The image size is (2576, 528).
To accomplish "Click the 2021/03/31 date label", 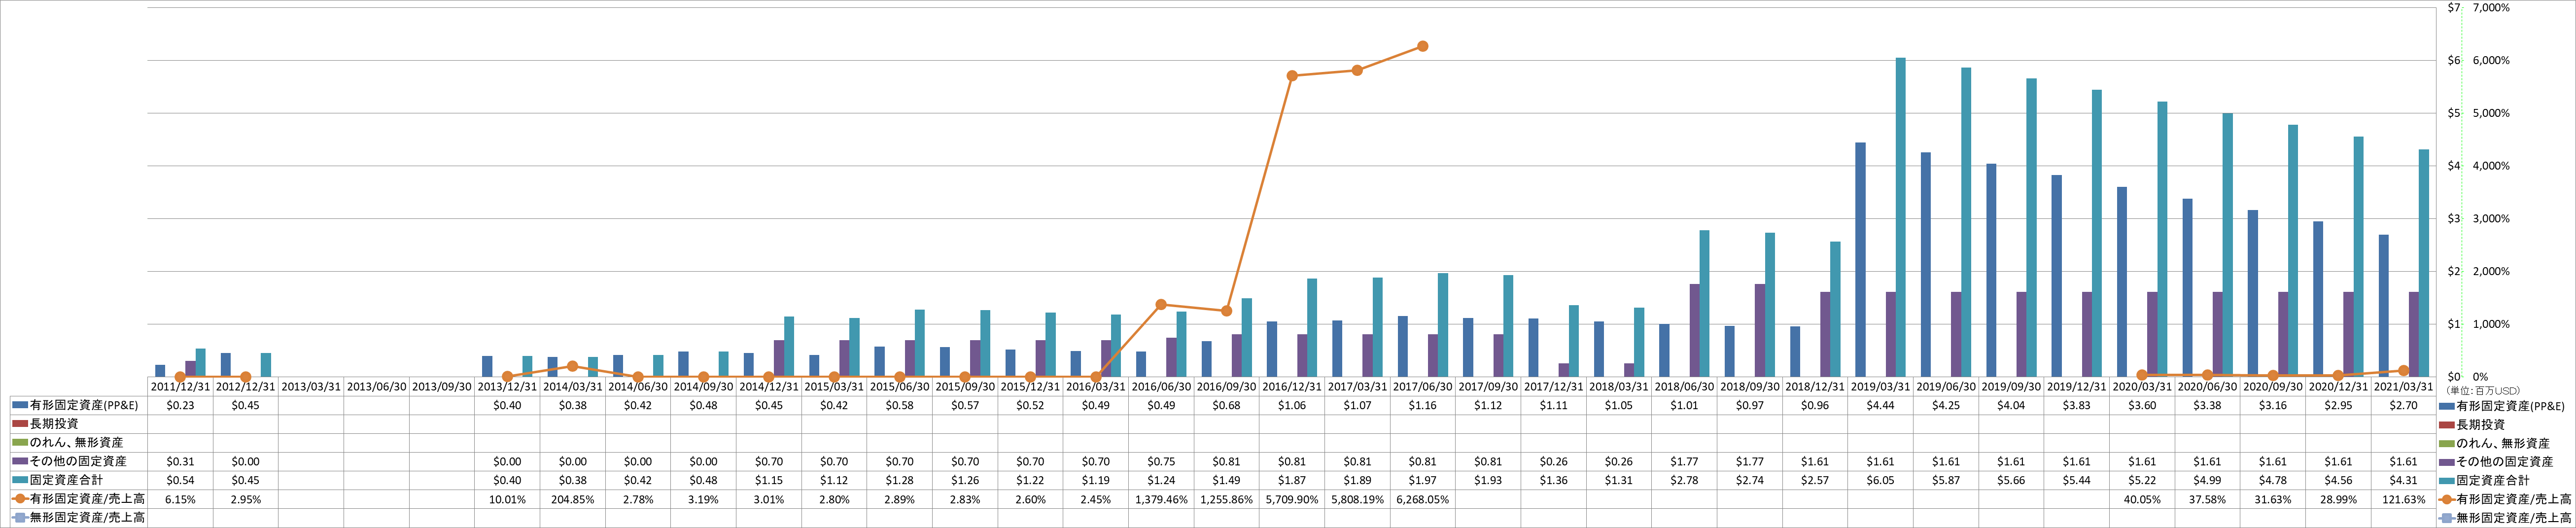I will [x=2404, y=386].
